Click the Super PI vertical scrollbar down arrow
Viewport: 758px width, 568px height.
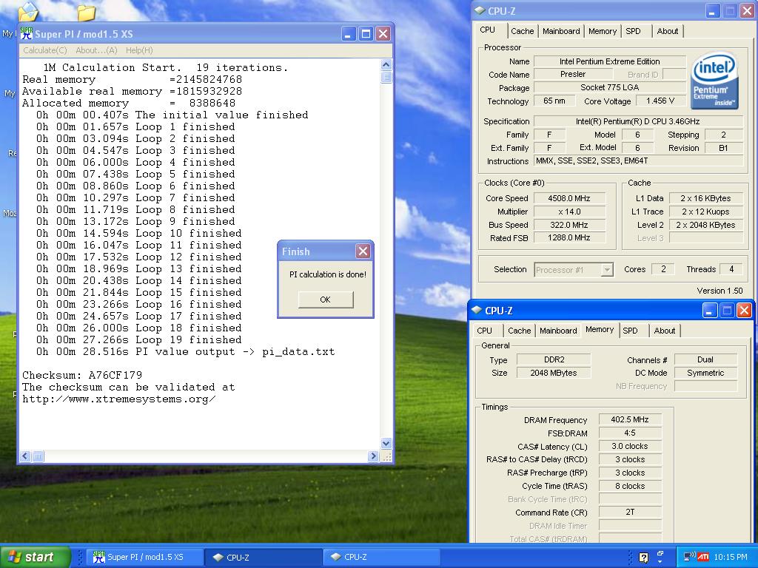pos(386,443)
